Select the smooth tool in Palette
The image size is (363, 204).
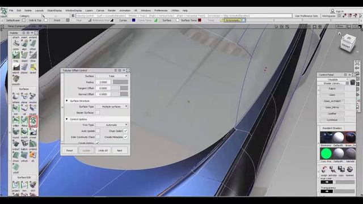16,79
